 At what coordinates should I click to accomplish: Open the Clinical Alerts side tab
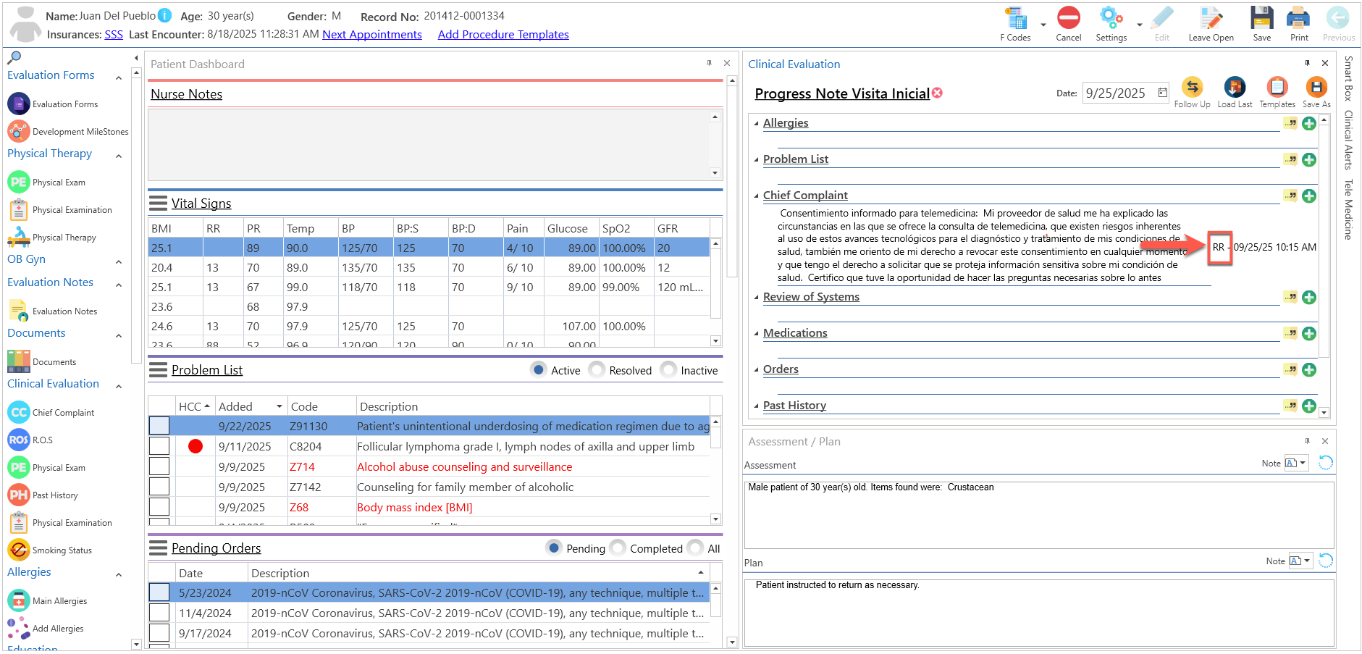[1348, 140]
